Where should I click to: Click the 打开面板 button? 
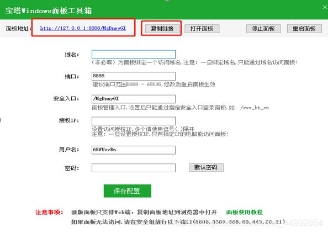point(202,29)
